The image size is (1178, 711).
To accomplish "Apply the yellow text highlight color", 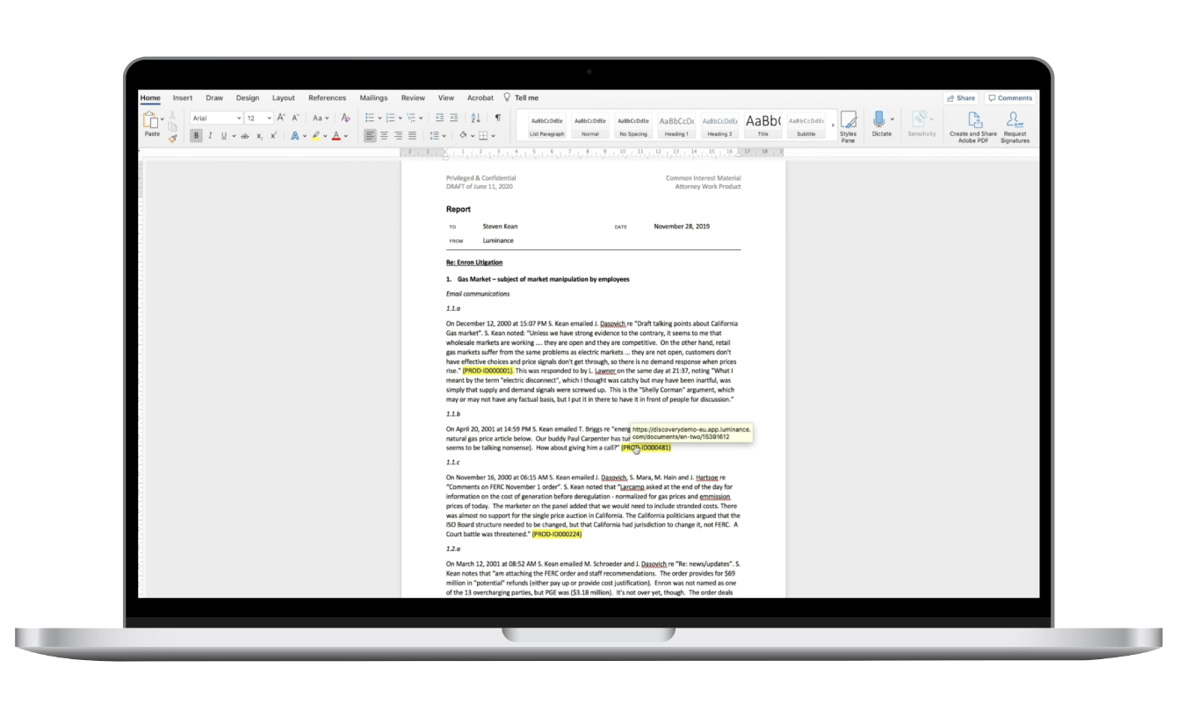I will (316, 136).
